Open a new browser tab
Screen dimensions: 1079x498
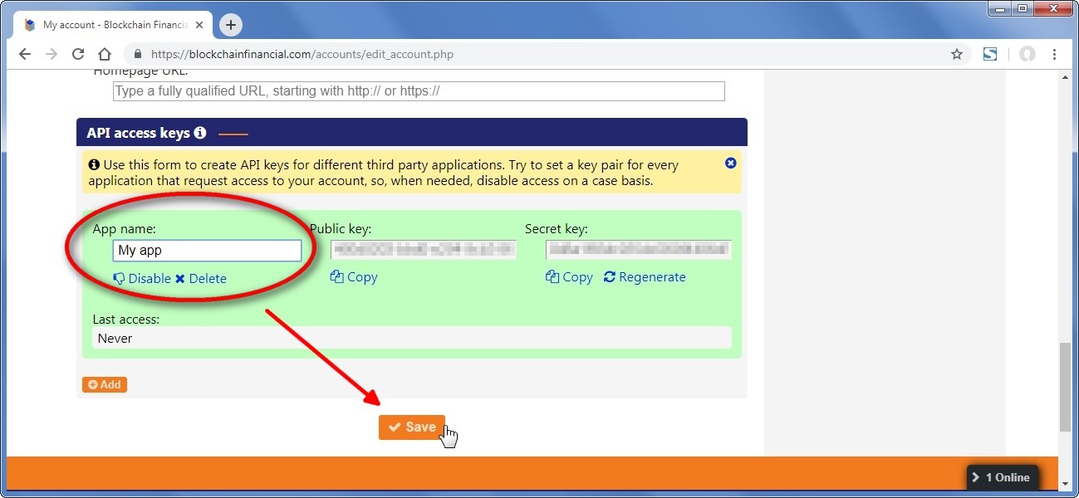pyautogui.click(x=230, y=25)
